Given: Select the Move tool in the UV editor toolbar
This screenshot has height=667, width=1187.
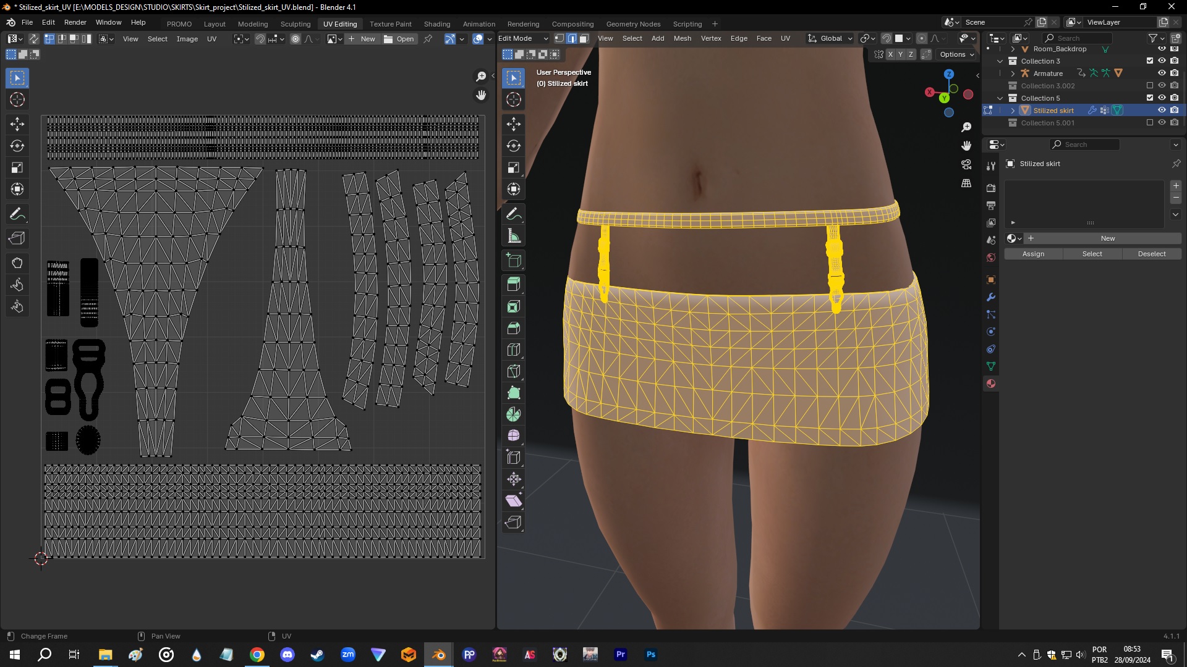Looking at the screenshot, I should (x=17, y=124).
